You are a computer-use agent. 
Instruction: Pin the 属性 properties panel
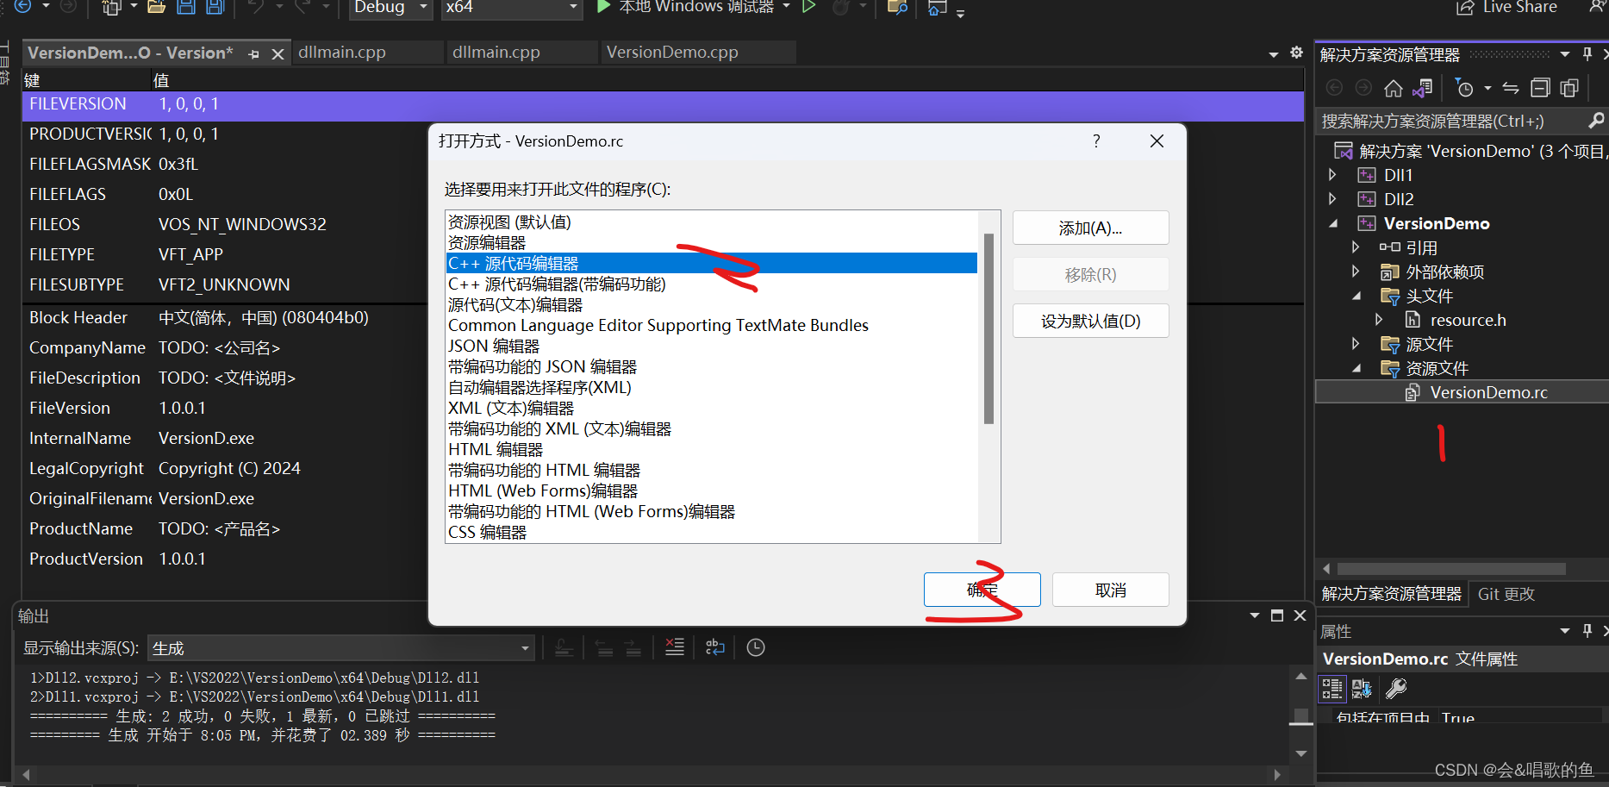coord(1586,630)
